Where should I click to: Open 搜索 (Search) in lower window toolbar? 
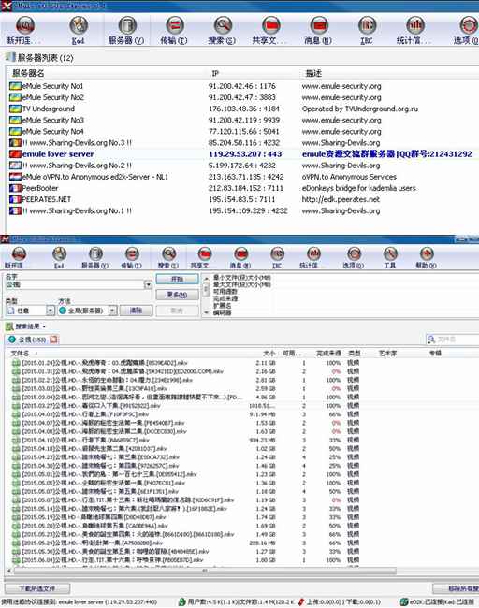[x=168, y=258]
